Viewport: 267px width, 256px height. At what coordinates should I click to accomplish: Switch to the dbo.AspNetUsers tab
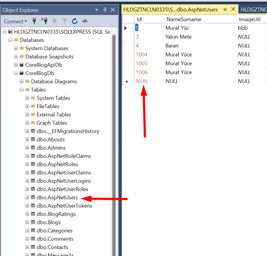[x=170, y=9]
